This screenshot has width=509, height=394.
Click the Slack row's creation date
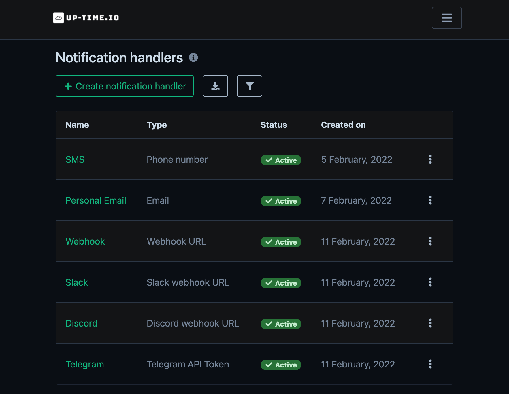pos(358,282)
